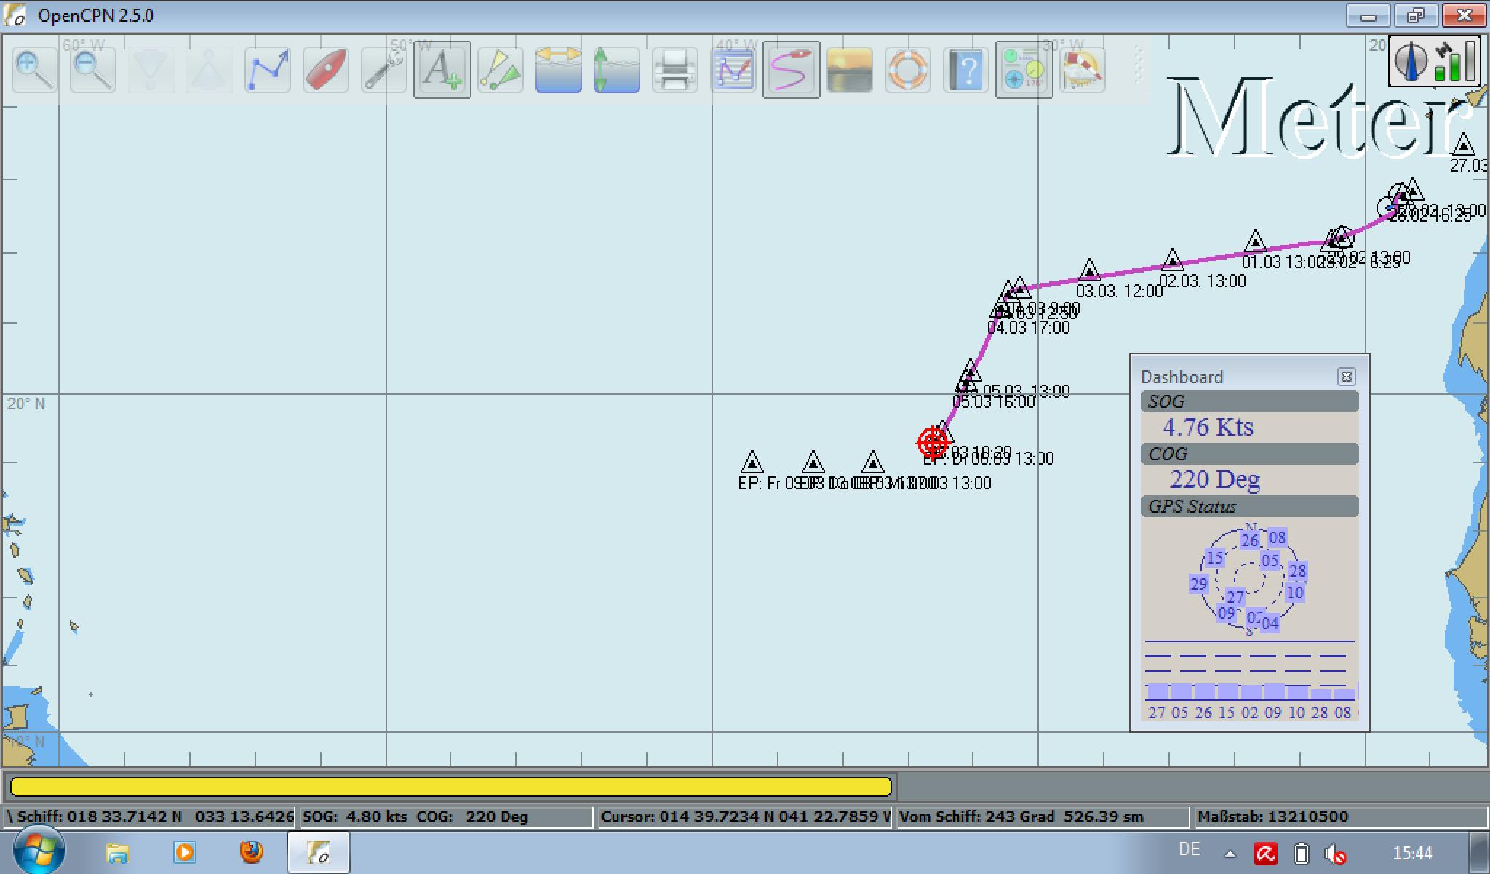This screenshot has width=1490, height=874.
Task: Toggle ship track recording icon
Action: coord(792,70)
